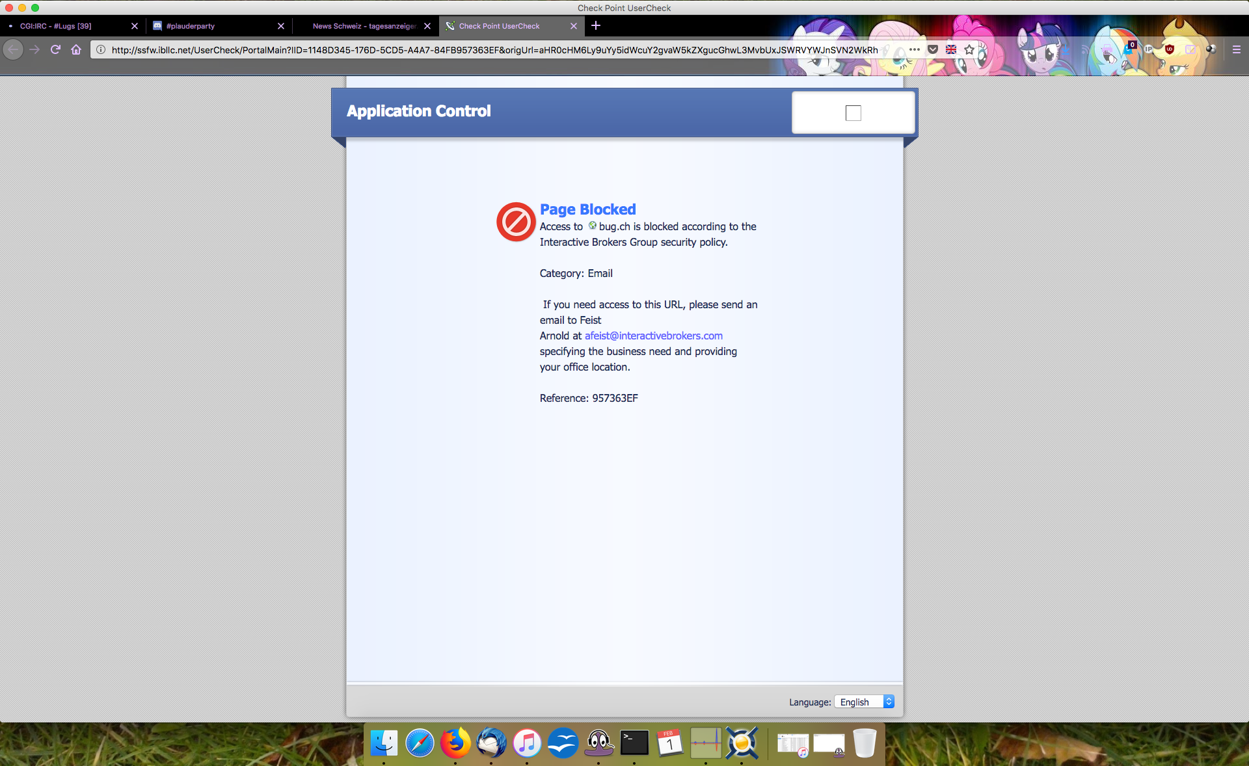Screen dimensions: 1249x766
Task: Close the Check Point UserCheck tab
Action: coord(574,26)
